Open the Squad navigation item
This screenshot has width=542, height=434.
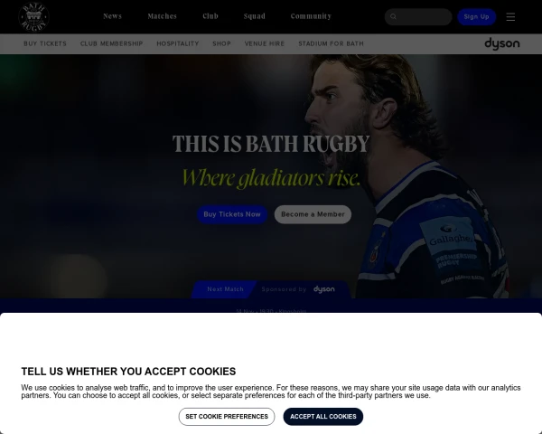pyautogui.click(x=255, y=16)
